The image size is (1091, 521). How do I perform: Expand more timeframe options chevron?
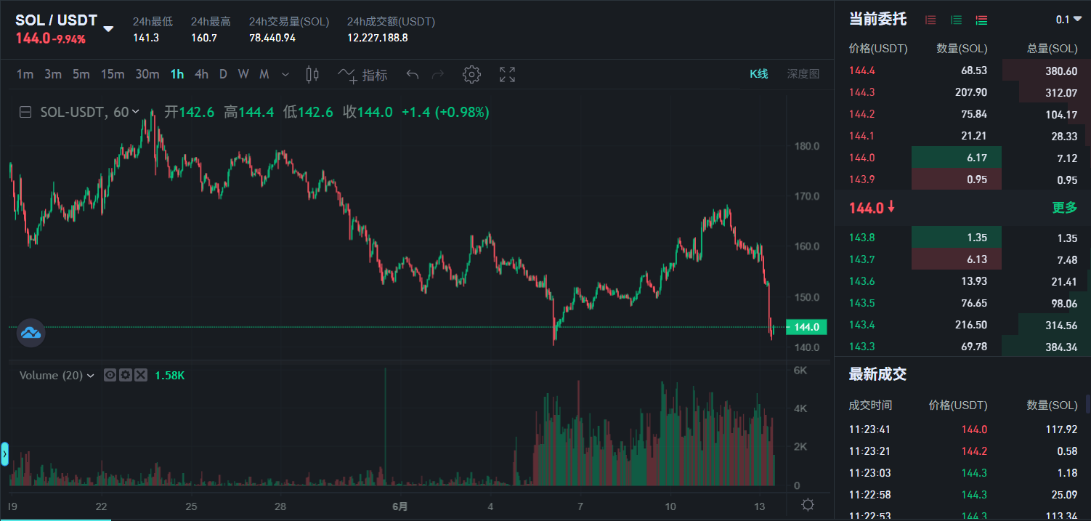[x=285, y=74]
